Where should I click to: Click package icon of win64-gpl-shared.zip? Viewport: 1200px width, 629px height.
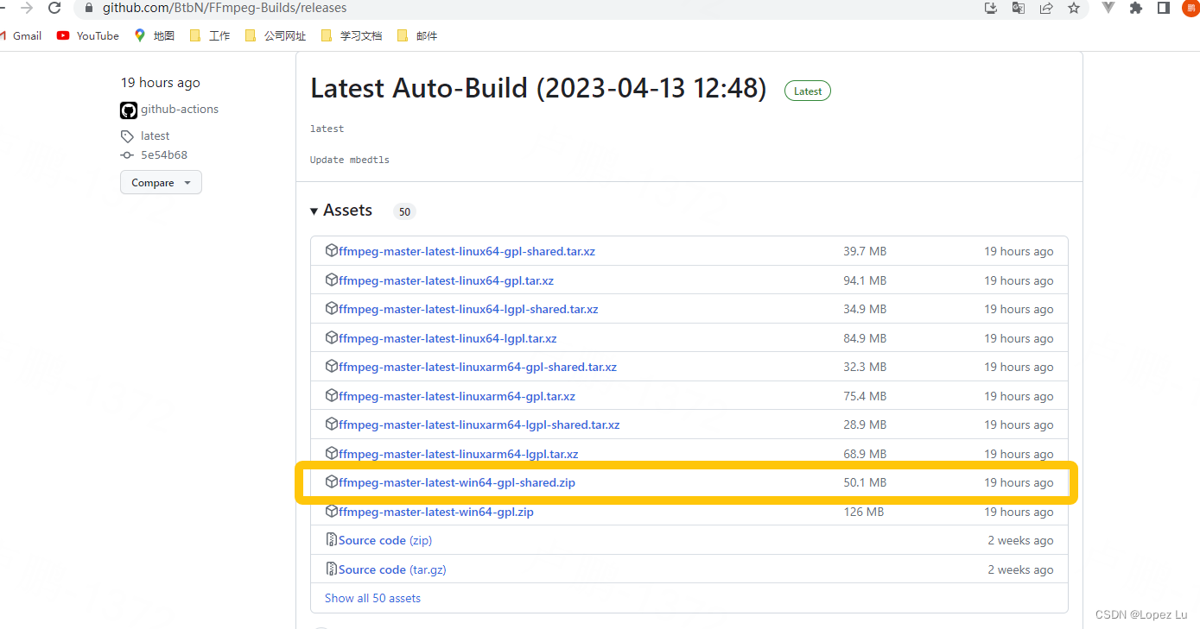point(332,481)
